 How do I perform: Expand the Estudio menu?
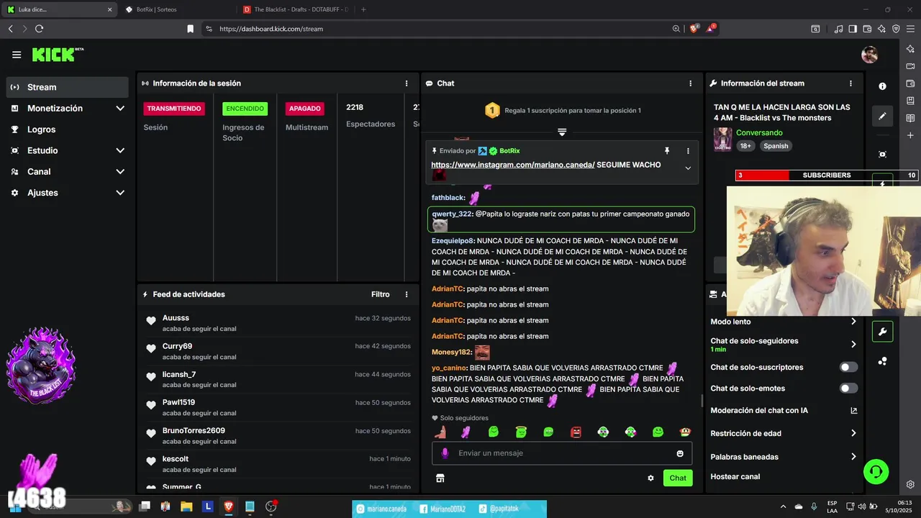coord(68,150)
